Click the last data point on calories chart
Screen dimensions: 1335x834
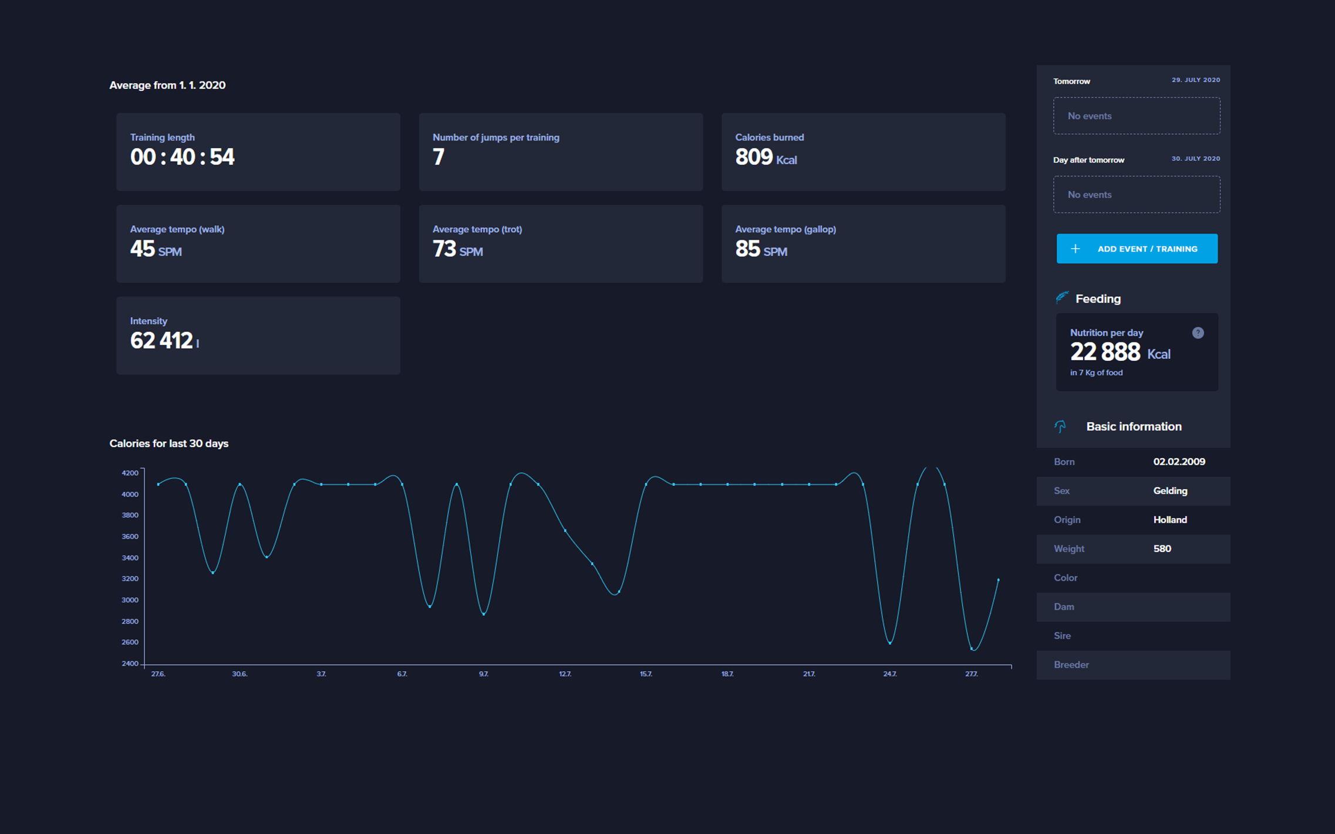click(998, 580)
